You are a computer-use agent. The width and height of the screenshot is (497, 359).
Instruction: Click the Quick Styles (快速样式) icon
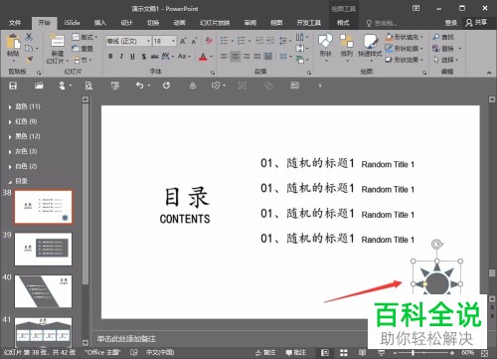tap(370, 41)
